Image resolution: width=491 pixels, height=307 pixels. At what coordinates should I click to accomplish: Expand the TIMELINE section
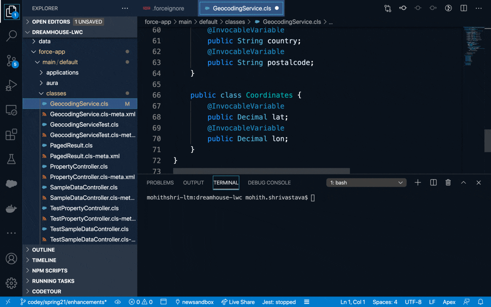point(80,260)
